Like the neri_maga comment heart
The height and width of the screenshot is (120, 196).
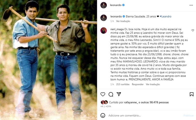click(193, 31)
